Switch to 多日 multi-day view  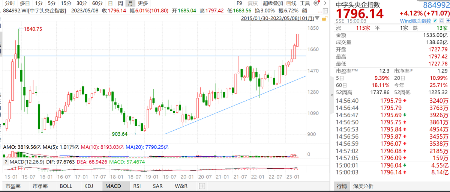[25, 3]
